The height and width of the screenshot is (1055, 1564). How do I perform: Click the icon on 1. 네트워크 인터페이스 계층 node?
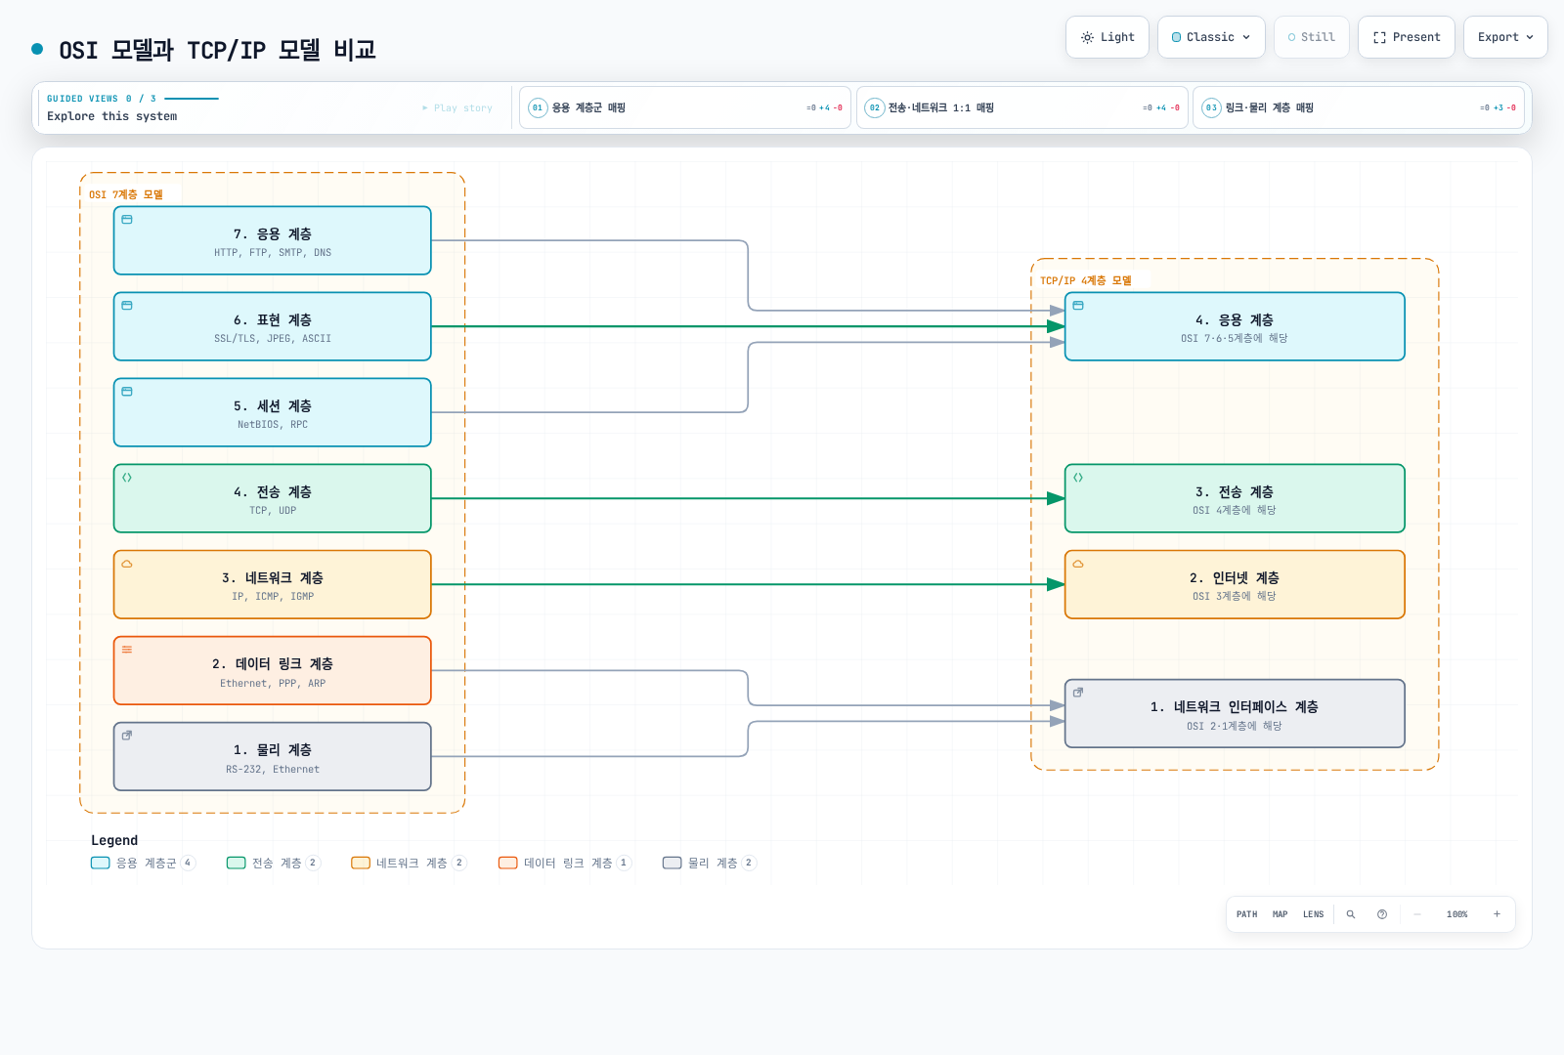click(1078, 693)
